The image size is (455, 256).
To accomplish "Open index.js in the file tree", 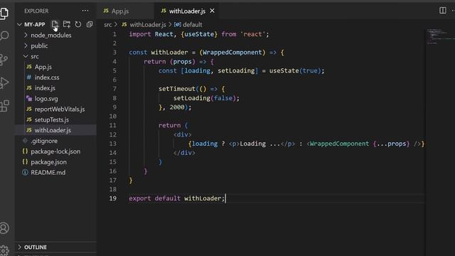I will tap(45, 88).
